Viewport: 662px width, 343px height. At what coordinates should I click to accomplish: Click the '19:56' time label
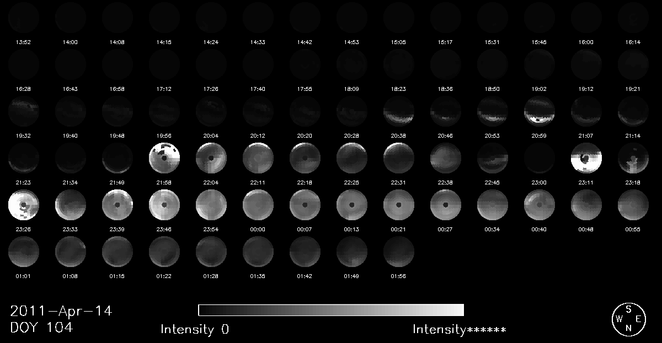click(x=164, y=135)
